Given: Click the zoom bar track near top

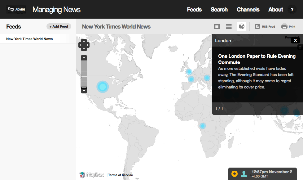Looking at the screenshot, I should coord(84,63).
